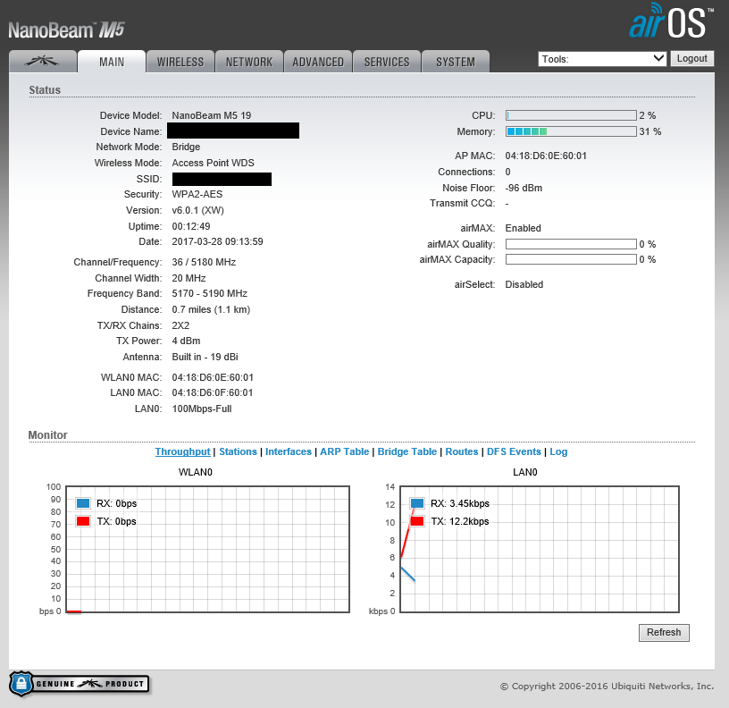This screenshot has height=708, width=729.
Task: Click the airOS logo
Action: tap(671, 23)
